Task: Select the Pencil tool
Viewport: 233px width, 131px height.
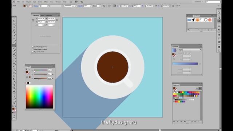Action: 14,51
